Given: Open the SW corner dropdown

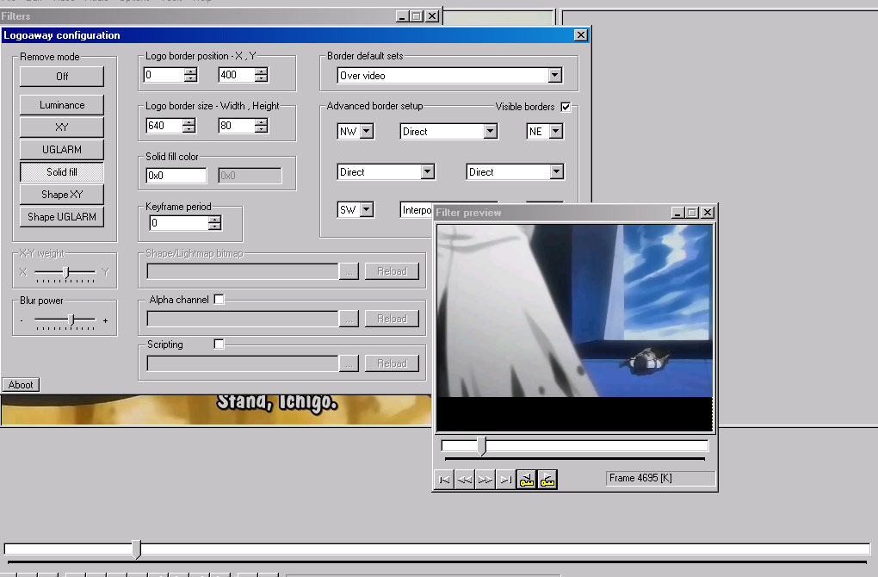Looking at the screenshot, I should (x=367, y=209).
